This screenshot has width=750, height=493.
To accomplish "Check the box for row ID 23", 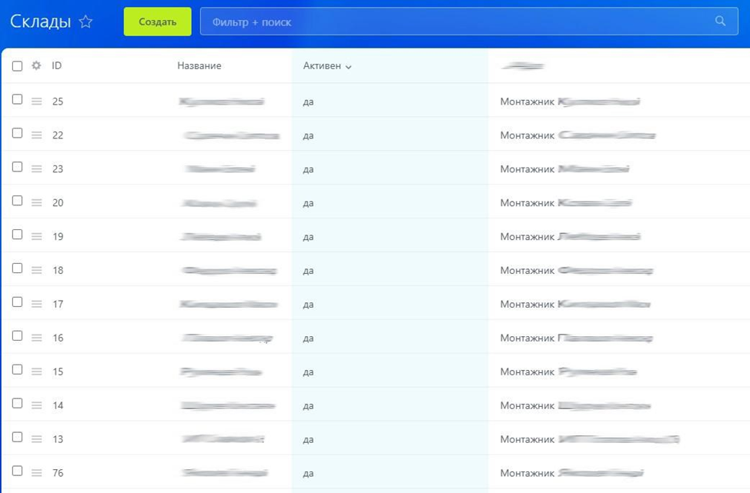I will coord(17,167).
